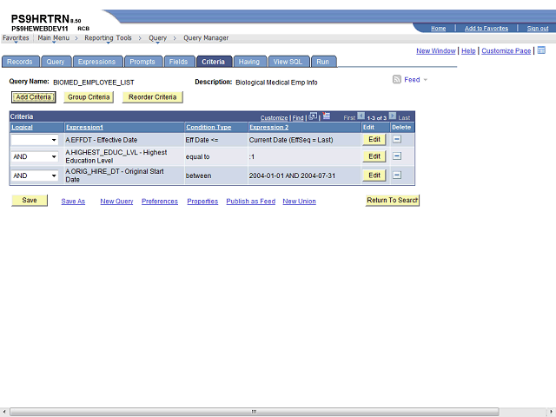
Task: Click Return To Search button
Action: pos(392,201)
